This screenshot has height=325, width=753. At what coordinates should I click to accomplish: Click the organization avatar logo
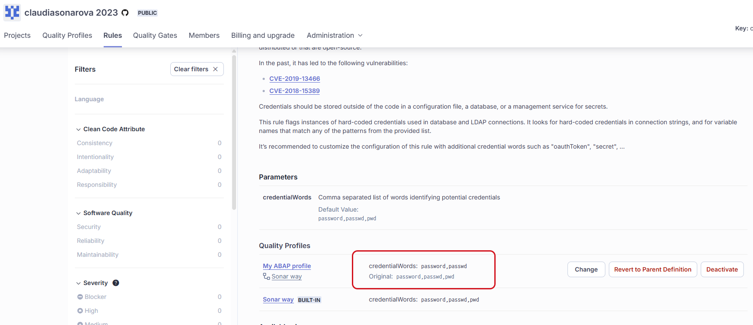coord(12,13)
